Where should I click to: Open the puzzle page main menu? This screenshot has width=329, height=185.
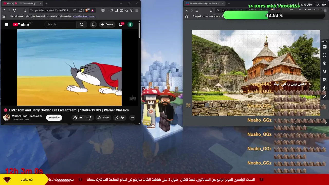coord(325,10)
